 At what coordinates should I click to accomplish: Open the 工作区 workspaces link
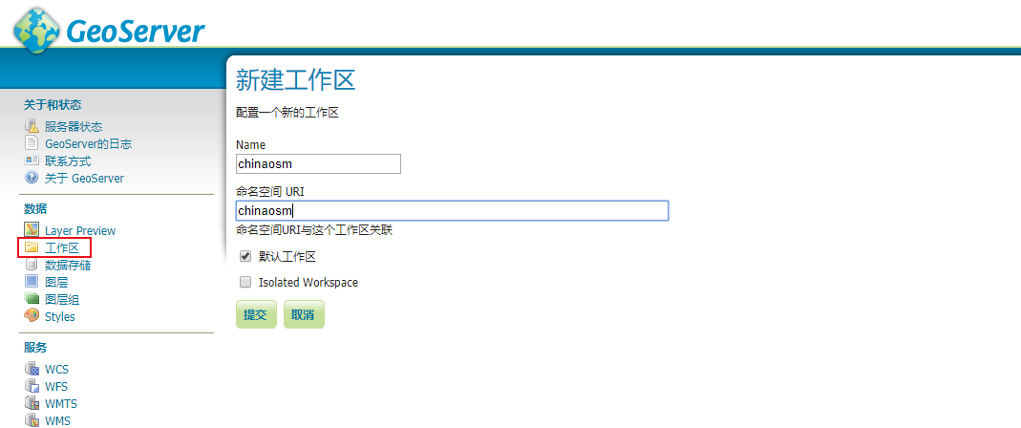pos(62,248)
